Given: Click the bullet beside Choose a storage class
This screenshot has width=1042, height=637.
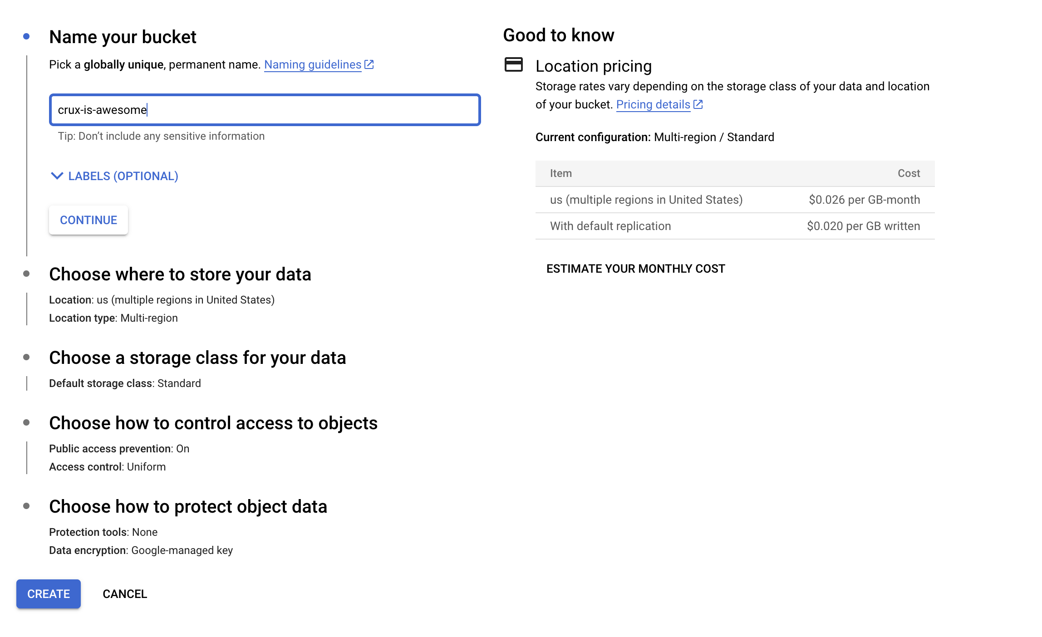Looking at the screenshot, I should (x=26, y=357).
